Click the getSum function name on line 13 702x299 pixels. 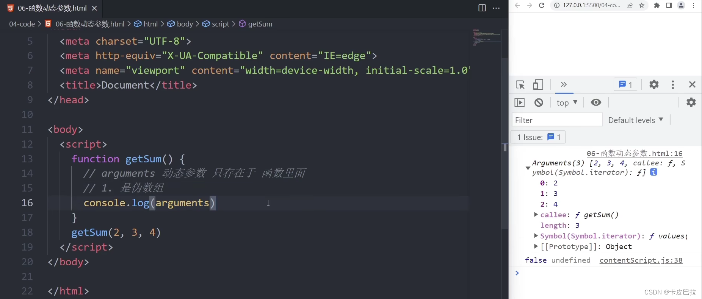[x=143, y=159]
